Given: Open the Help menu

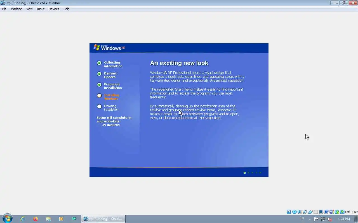Looking at the screenshot, I should pyautogui.click(x=66, y=9).
